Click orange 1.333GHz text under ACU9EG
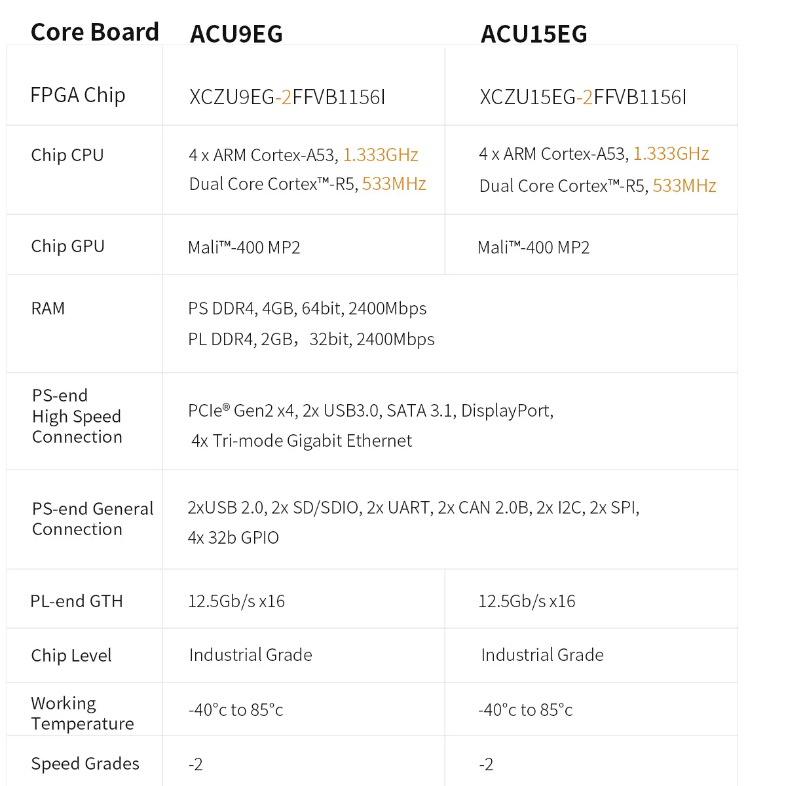The height and width of the screenshot is (786, 786). point(381,155)
